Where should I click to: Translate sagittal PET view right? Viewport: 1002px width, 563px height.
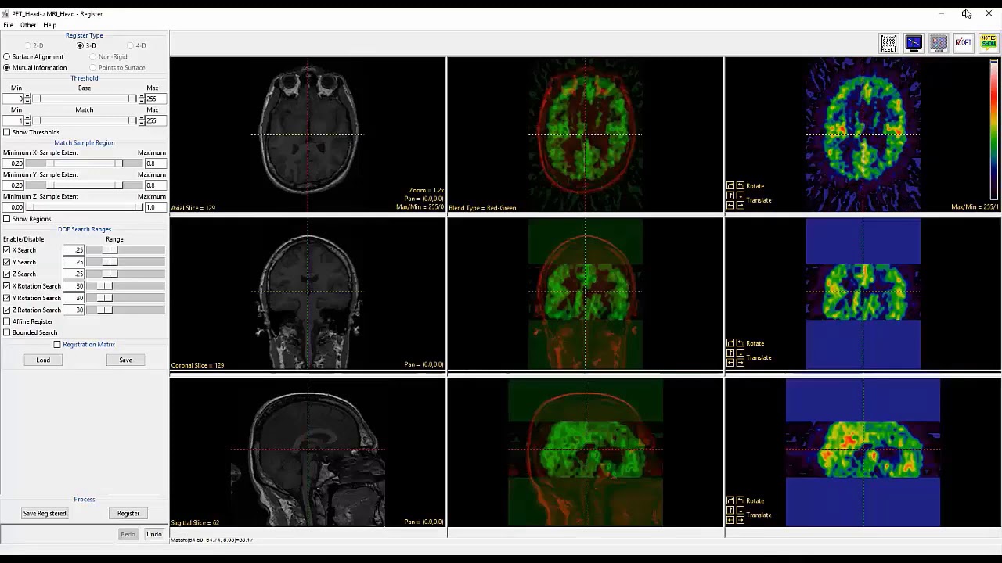(741, 519)
